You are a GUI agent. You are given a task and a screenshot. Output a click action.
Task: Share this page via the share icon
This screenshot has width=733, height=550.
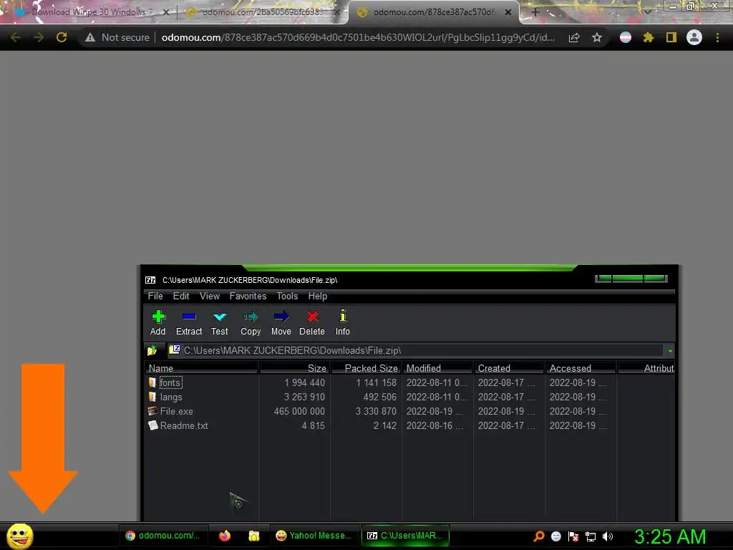pyautogui.click(x=574, y=37)
